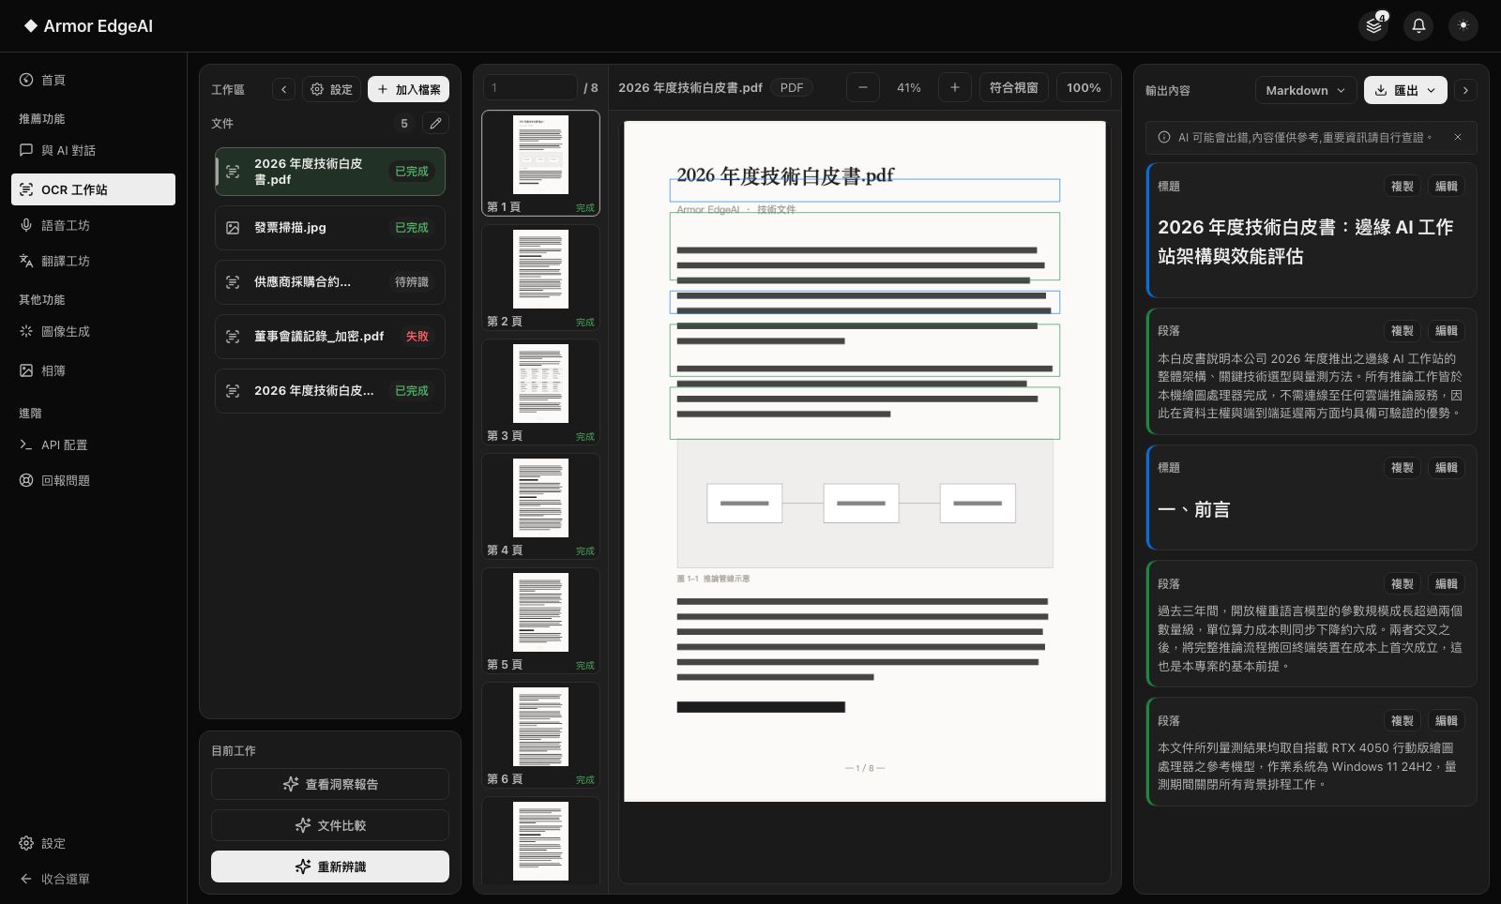Select OCR 工作站 in the sidebar

coord(93,189)
